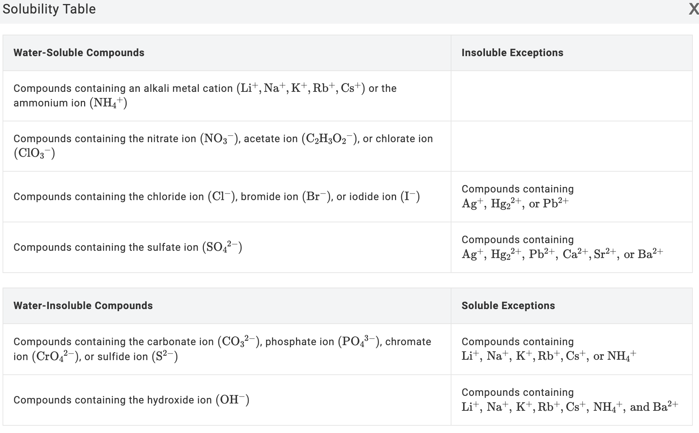The width and height of the screenshot is (699, 433).
Task: Click the chlorate ion formula ClO3
Action: point(35,153)
